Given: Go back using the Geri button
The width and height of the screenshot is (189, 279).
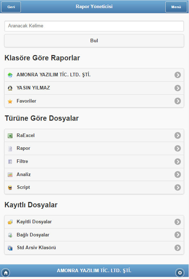Looking at the screenshot, I should pyautogui.click(x=11, y=7).
